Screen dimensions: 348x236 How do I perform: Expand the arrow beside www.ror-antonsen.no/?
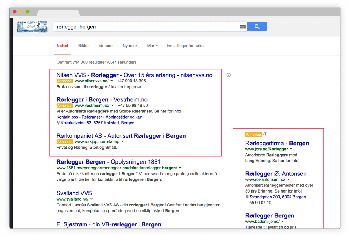(288, 179)
